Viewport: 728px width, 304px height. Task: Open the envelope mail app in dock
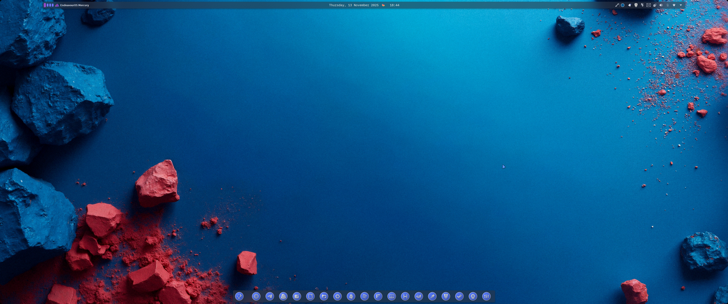(x=283, y=296)
